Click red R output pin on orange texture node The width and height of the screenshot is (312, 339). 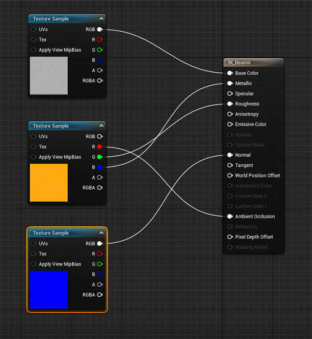[x=99, y=147]
